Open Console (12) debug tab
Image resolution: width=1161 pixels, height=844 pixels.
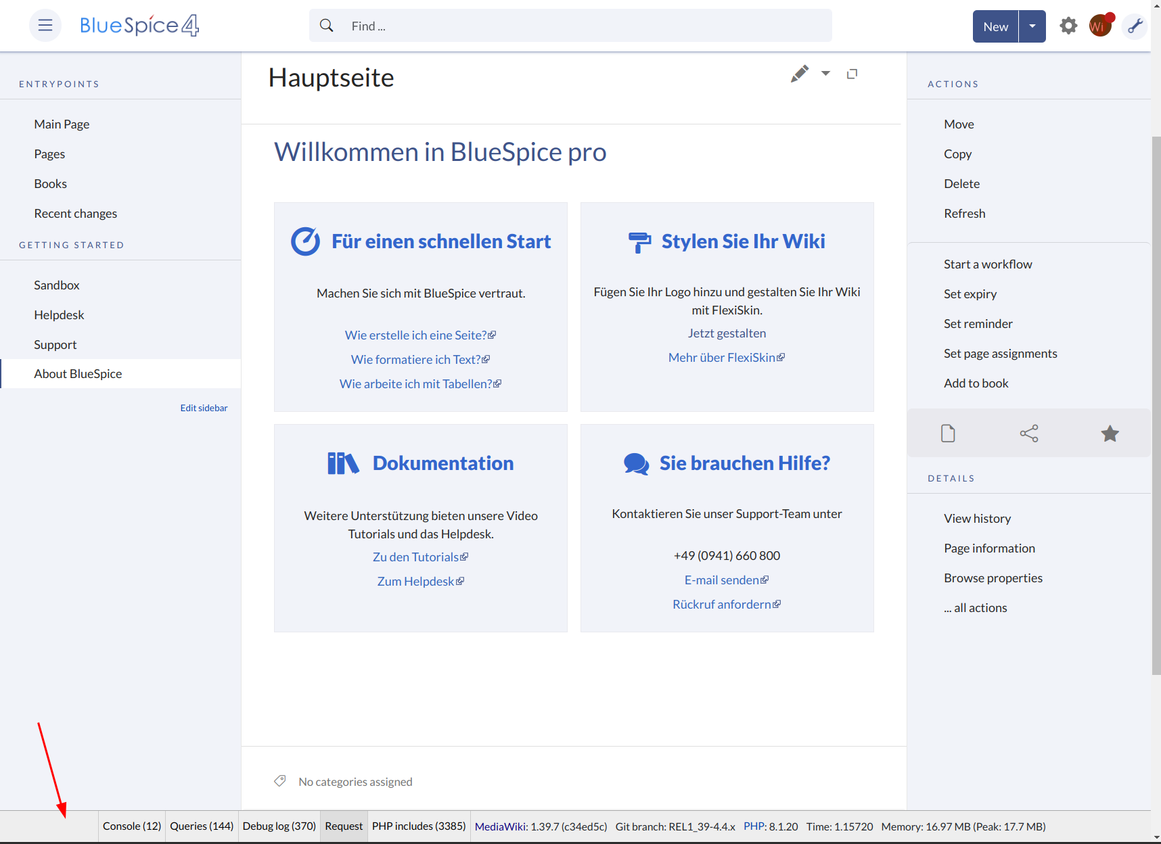132,826
